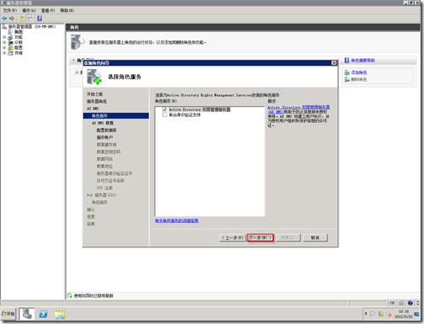Viewport: 424px width, 324px height.
Task: Select 确认 wizard step
Action: [x=91, y=210]
